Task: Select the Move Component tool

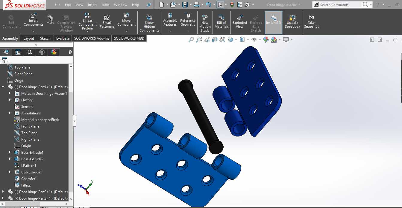Action: point(126,20)
